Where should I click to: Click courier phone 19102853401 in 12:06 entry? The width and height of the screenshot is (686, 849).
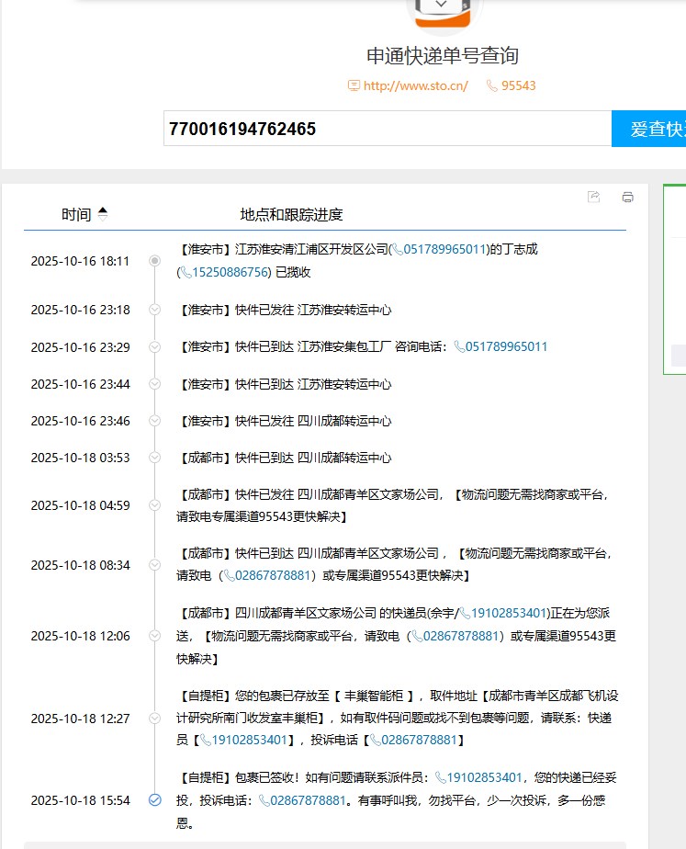pyautogui.click(x=511, y=613)
